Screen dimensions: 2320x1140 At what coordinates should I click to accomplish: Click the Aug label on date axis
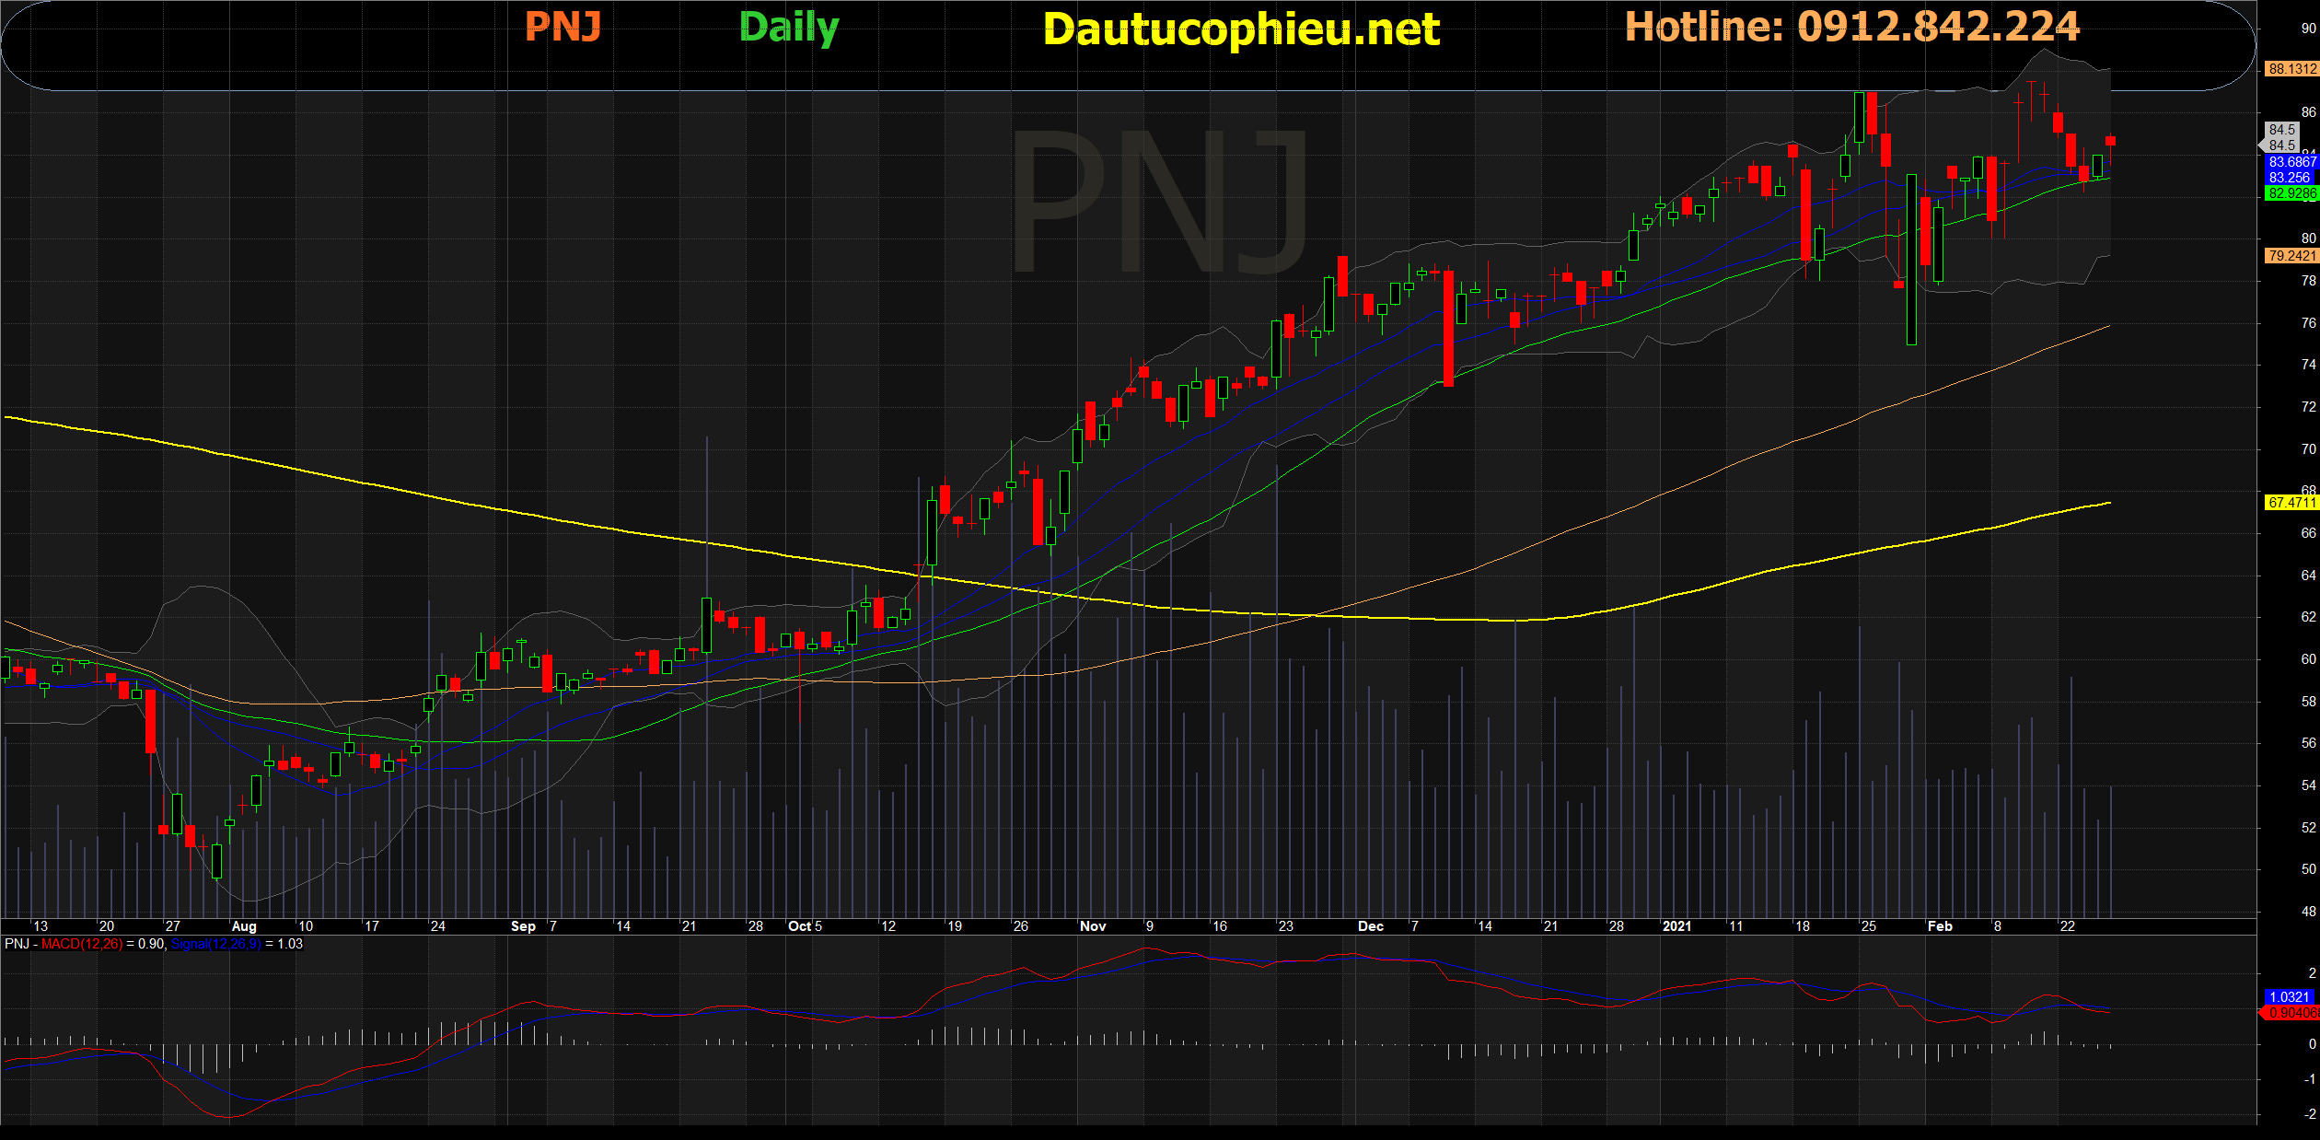click(x=244, y=926)
